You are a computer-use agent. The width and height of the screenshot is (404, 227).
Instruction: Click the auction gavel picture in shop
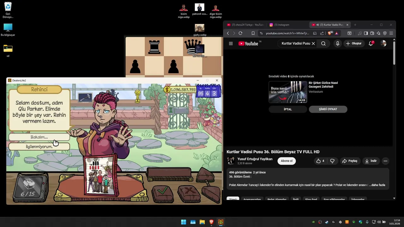point(85,98)
